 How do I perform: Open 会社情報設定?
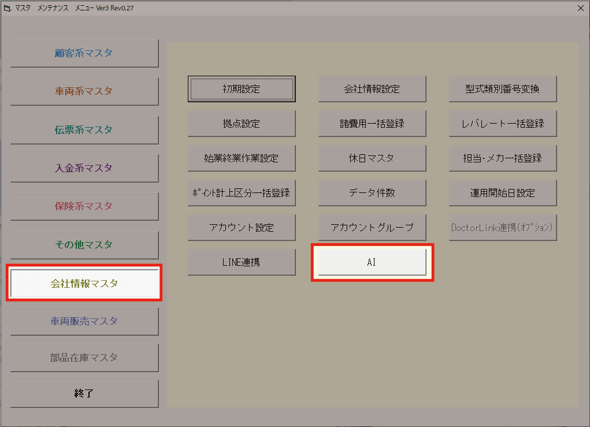(372, 89)
